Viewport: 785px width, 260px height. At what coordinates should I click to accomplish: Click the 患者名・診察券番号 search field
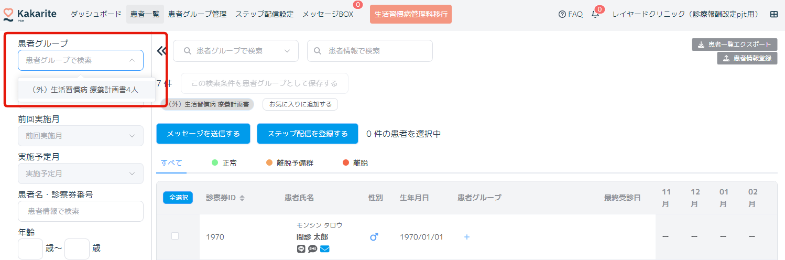click(x=81, y=211)
